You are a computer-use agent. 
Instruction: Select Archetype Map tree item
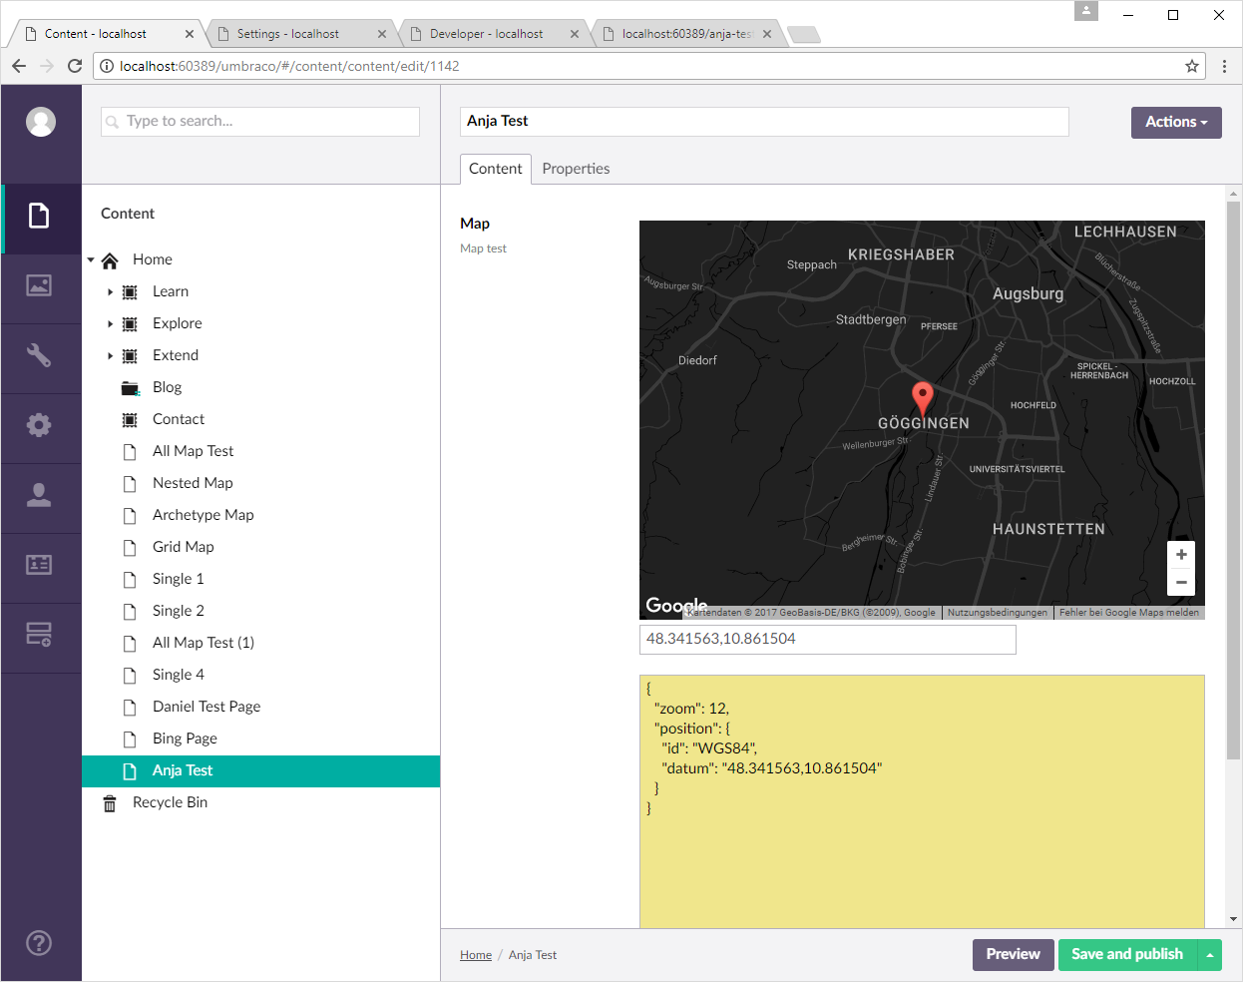(203, 516)
